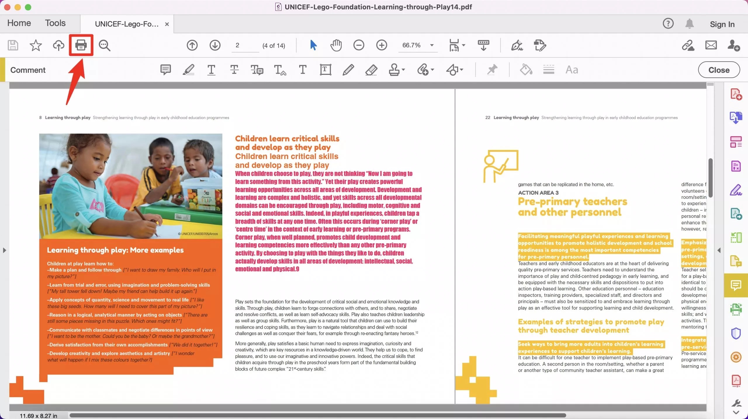Select the Sticky Note comment tool
Screen dimensions: 748x419
point(166,70)
